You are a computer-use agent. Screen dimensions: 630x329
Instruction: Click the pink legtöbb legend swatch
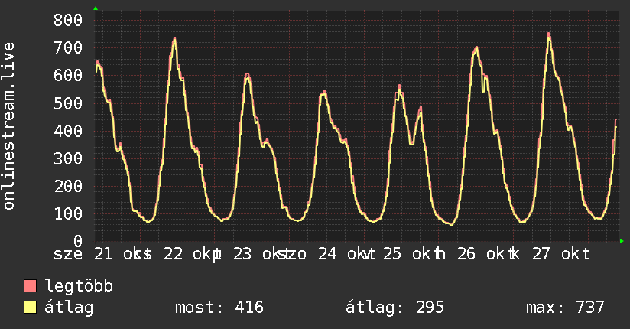tap(30, 285)
